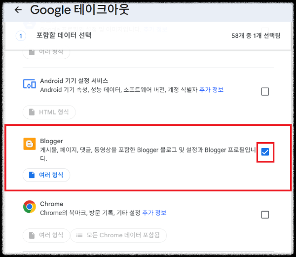296x257 pixels.
Task: Click the list icon in 모든 Chrome 데이터 button
Action: coord(79,235)
